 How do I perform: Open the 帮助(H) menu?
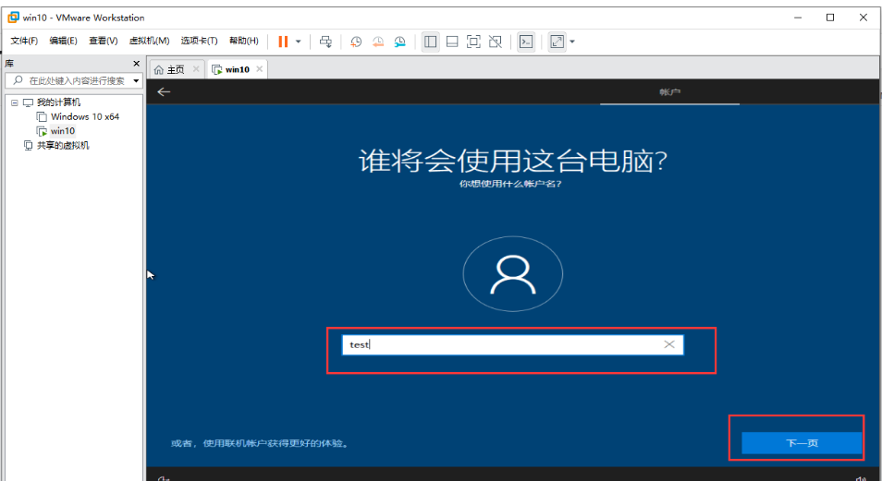click(x=243, y=41)
